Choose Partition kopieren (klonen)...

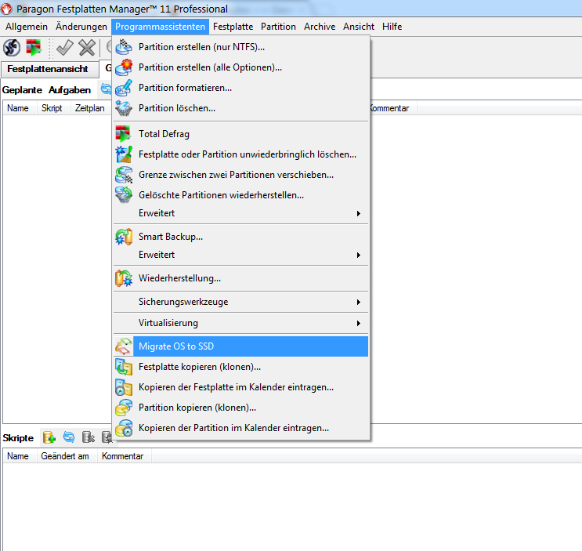[241, 408]
